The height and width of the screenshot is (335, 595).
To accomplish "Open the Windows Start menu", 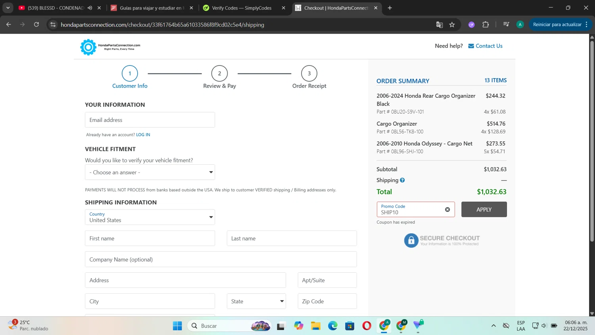I will point(177,326).
